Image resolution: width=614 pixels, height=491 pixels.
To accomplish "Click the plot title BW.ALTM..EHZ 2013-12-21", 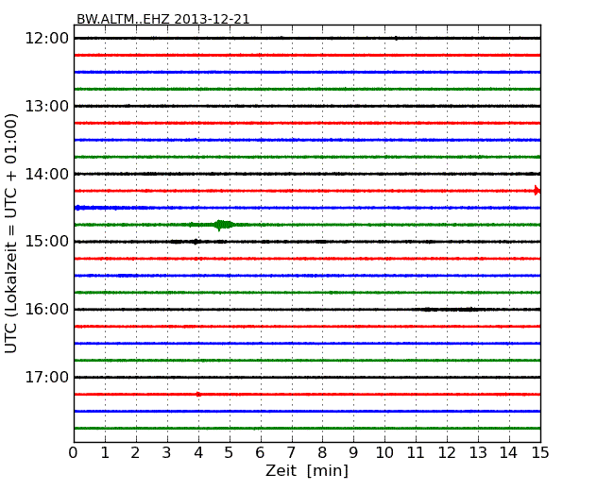I will pyautogui.click(x=162, y=19).
